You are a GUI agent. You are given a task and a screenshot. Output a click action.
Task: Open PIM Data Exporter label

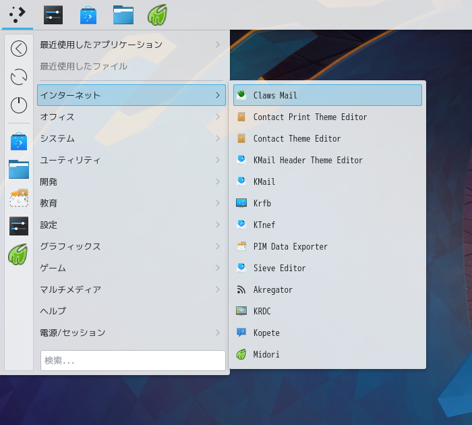pos(291,246)
